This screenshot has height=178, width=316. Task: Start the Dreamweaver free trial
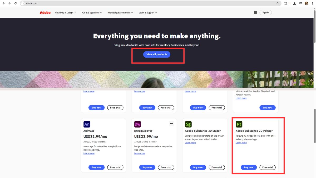[166, 167]
